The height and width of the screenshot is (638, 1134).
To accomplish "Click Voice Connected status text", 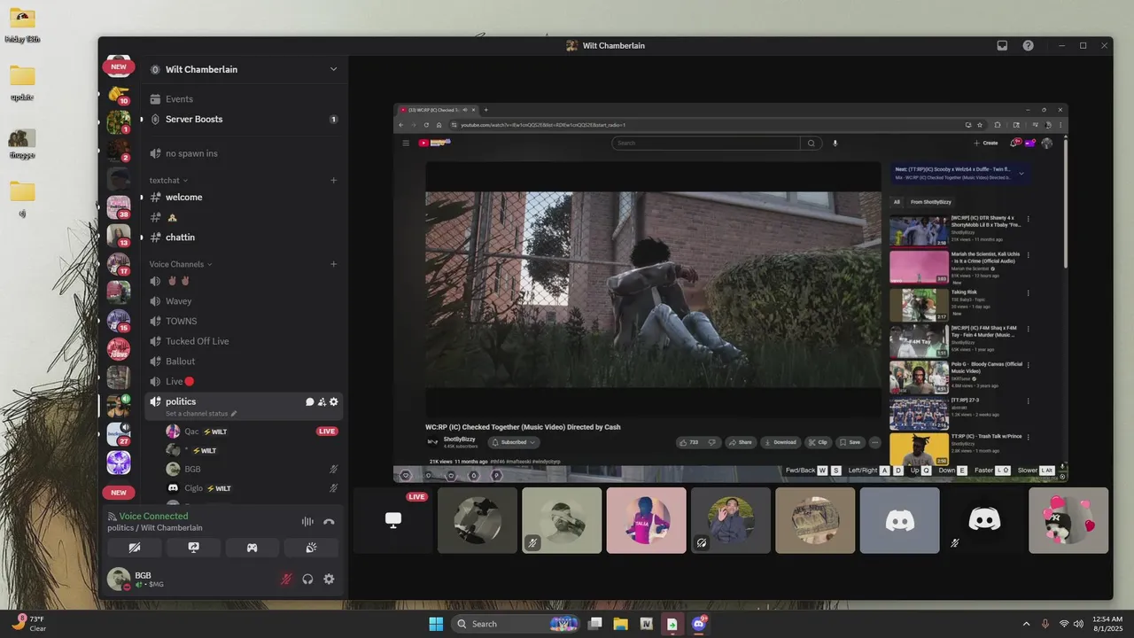I will [x=153, y=516].
